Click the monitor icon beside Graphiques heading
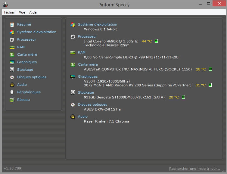This screenshot has width=227, height=174. [x=73, y=76]
